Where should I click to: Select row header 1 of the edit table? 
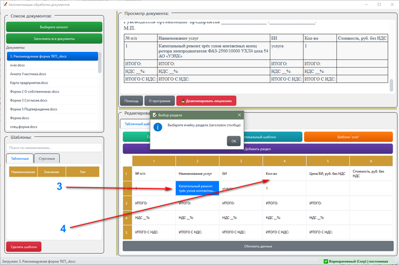pos(127,174)
